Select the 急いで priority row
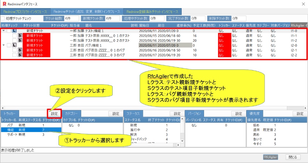 pos(277,139)
